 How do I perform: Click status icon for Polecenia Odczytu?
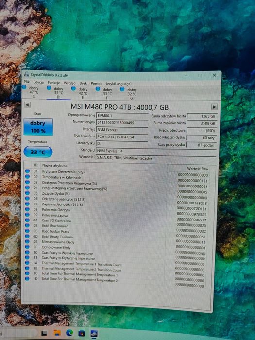27,209
